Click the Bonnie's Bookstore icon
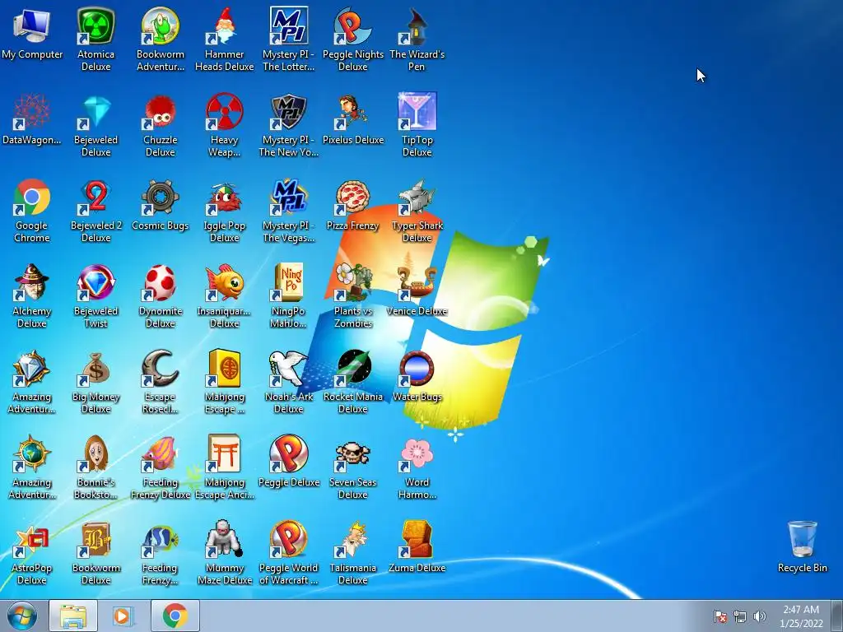The height and width of the screenshot is (632, 843). pos(95,453)
